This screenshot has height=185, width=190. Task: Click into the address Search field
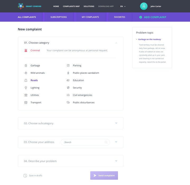pos(85,142)
